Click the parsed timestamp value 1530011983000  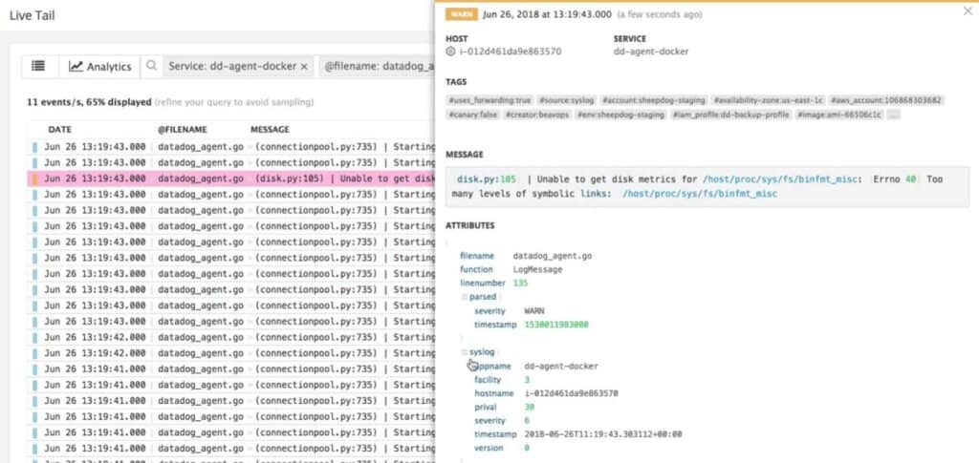[x=556, y=325]
